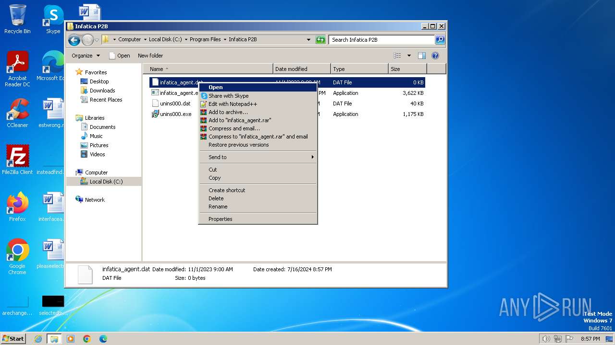
Task: Open the Google Chrome desktop shortcut
Action: [x=17, y=257]
